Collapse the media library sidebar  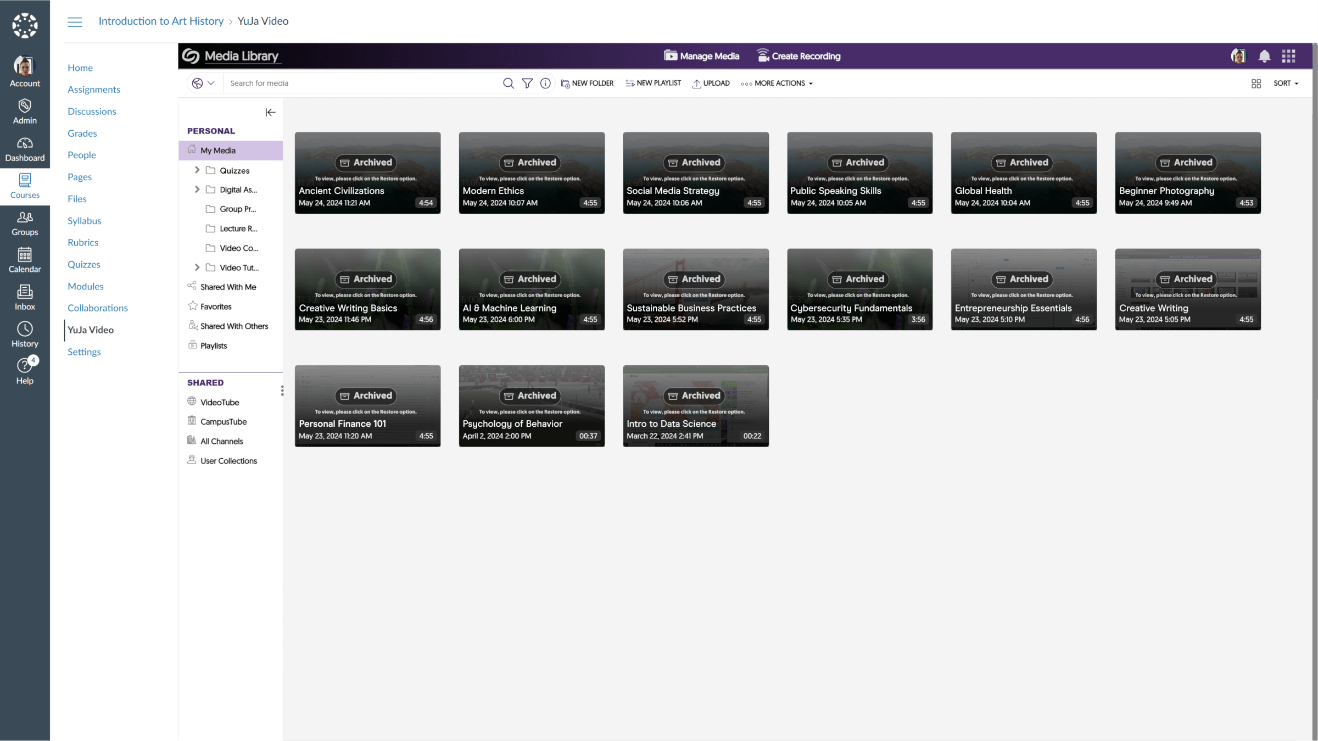tap(270, 112)
